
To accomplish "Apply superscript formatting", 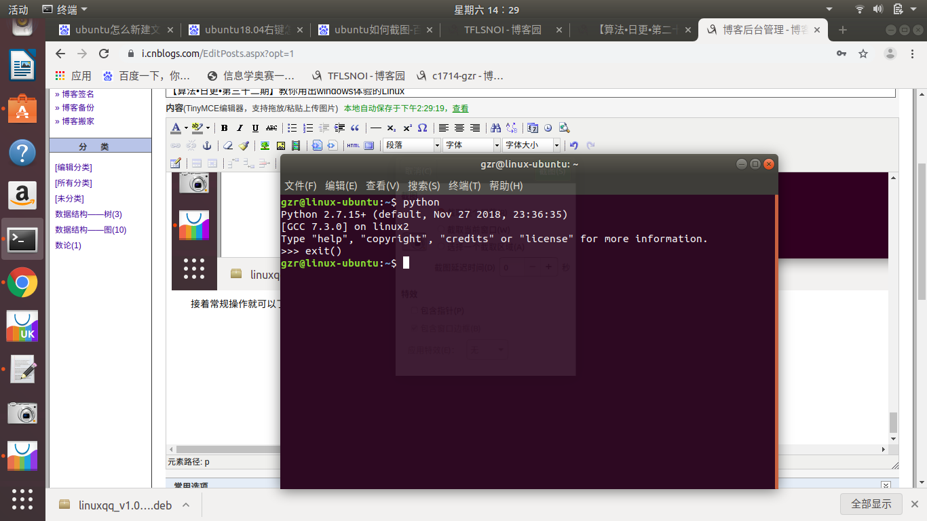I will (x=407, y=128).
